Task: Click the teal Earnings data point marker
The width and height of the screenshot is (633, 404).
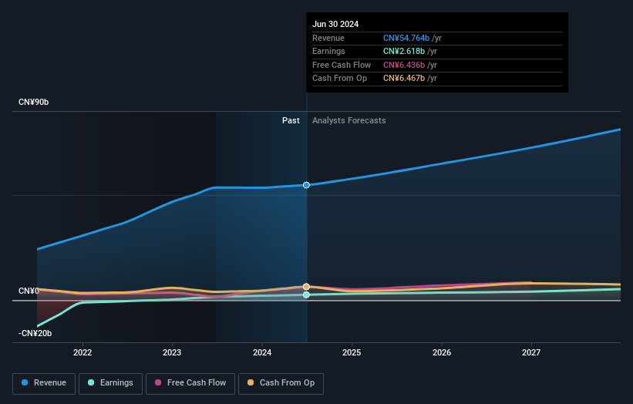Action: click(x=306, y=295)
